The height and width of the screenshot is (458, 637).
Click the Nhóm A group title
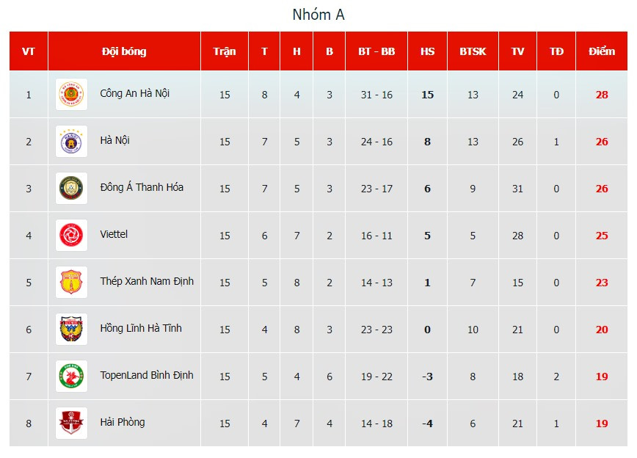click(x=318, y=15)
